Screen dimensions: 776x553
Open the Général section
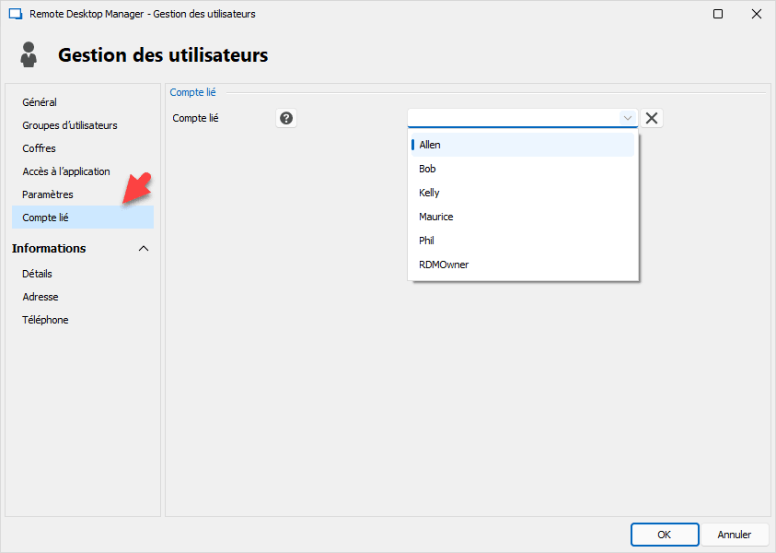(x=40, y=102)
